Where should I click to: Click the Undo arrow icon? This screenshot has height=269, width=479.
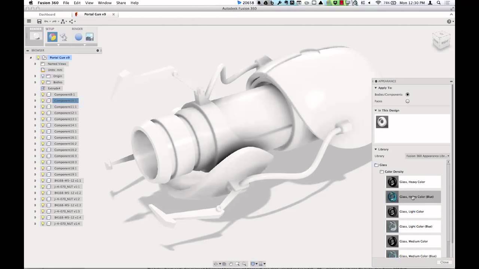click(46, 21)
